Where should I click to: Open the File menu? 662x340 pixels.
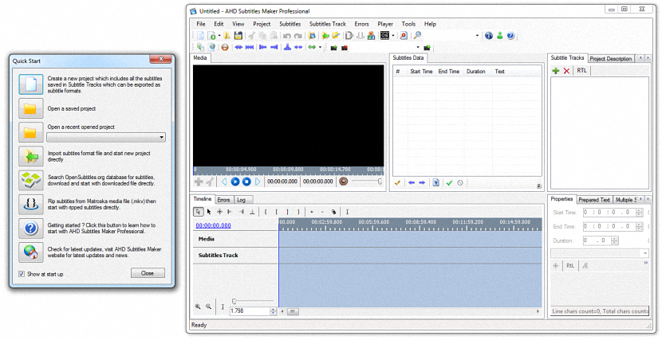201,24
